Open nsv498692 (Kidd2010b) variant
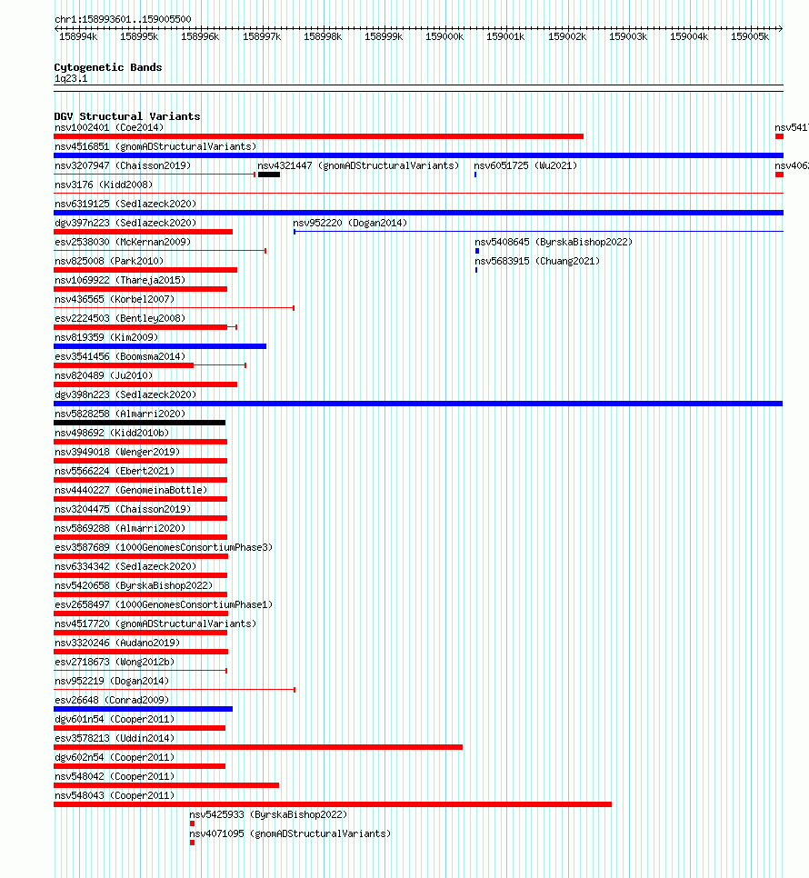809x878 pixels. [x=112, y=433]
